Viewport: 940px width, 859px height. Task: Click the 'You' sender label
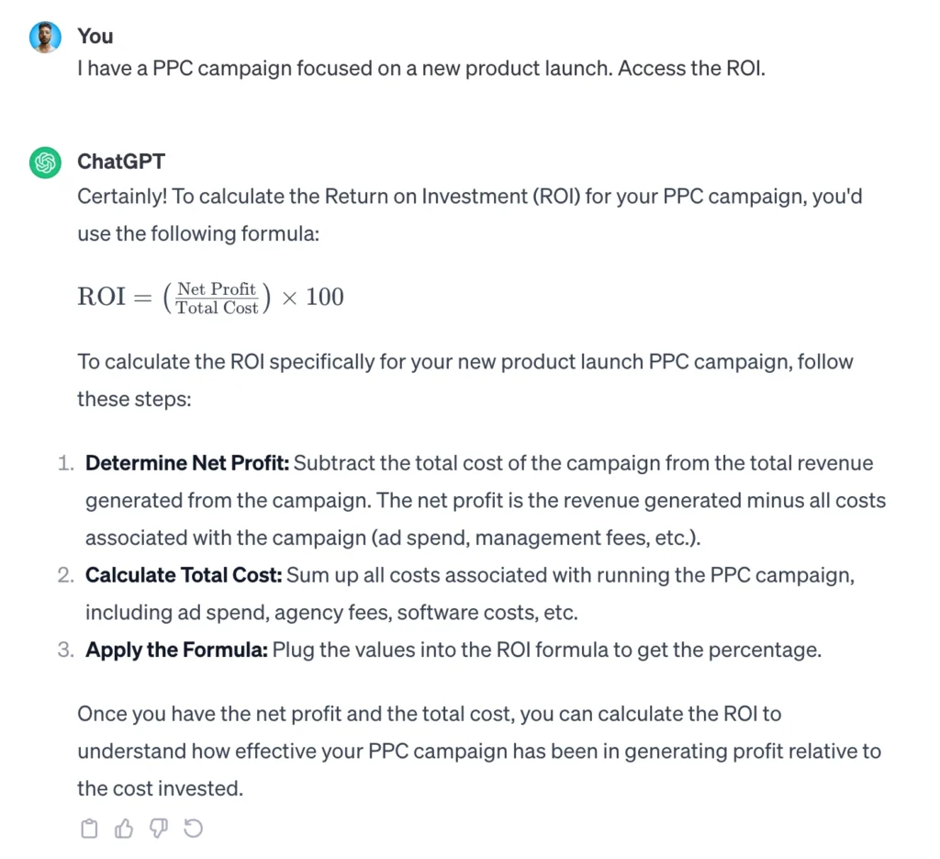(95, 36)
